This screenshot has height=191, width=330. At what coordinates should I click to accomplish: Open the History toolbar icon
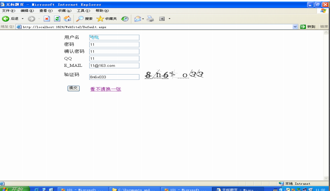[125, 19]
